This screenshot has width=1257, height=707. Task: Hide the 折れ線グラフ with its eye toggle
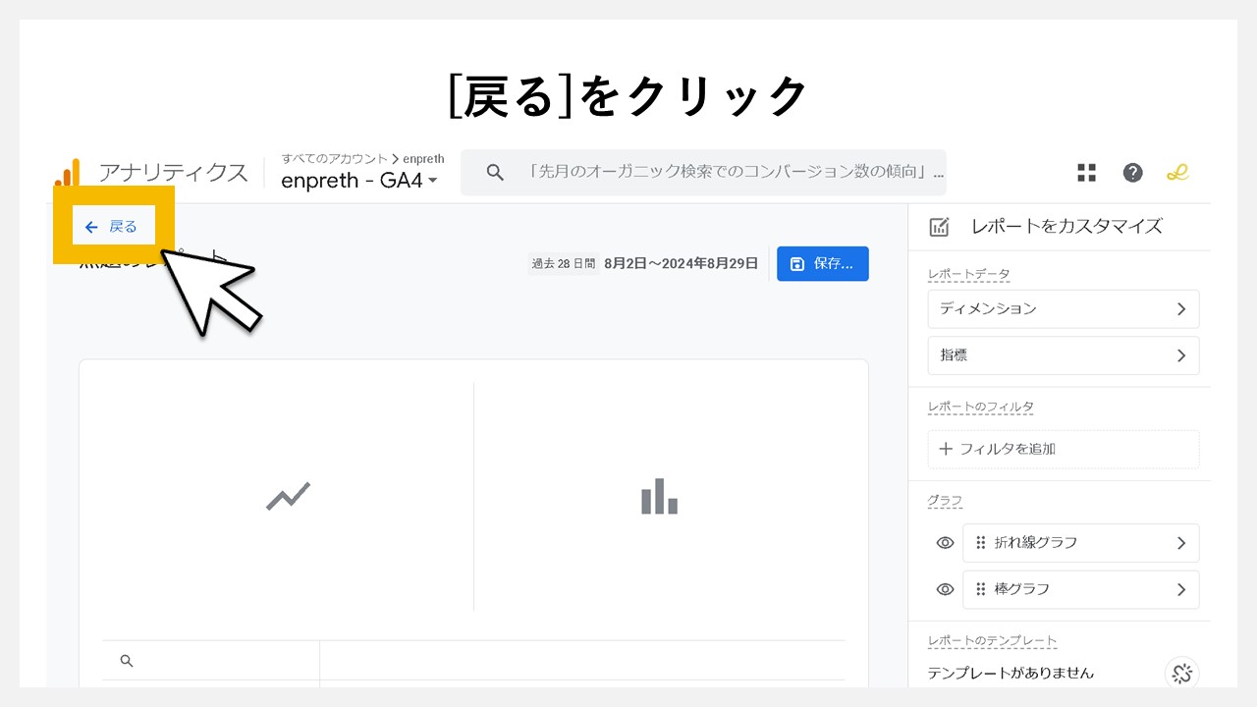click(944, 542)
